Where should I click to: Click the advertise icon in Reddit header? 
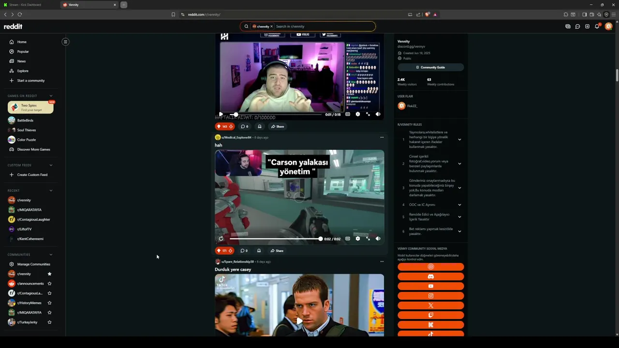(568, 27)
